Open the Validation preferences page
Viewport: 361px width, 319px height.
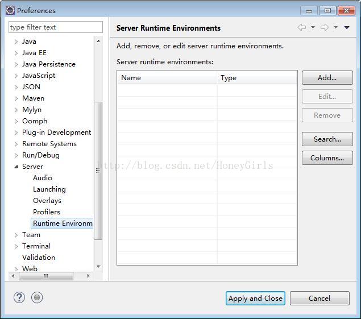(39, 257)
